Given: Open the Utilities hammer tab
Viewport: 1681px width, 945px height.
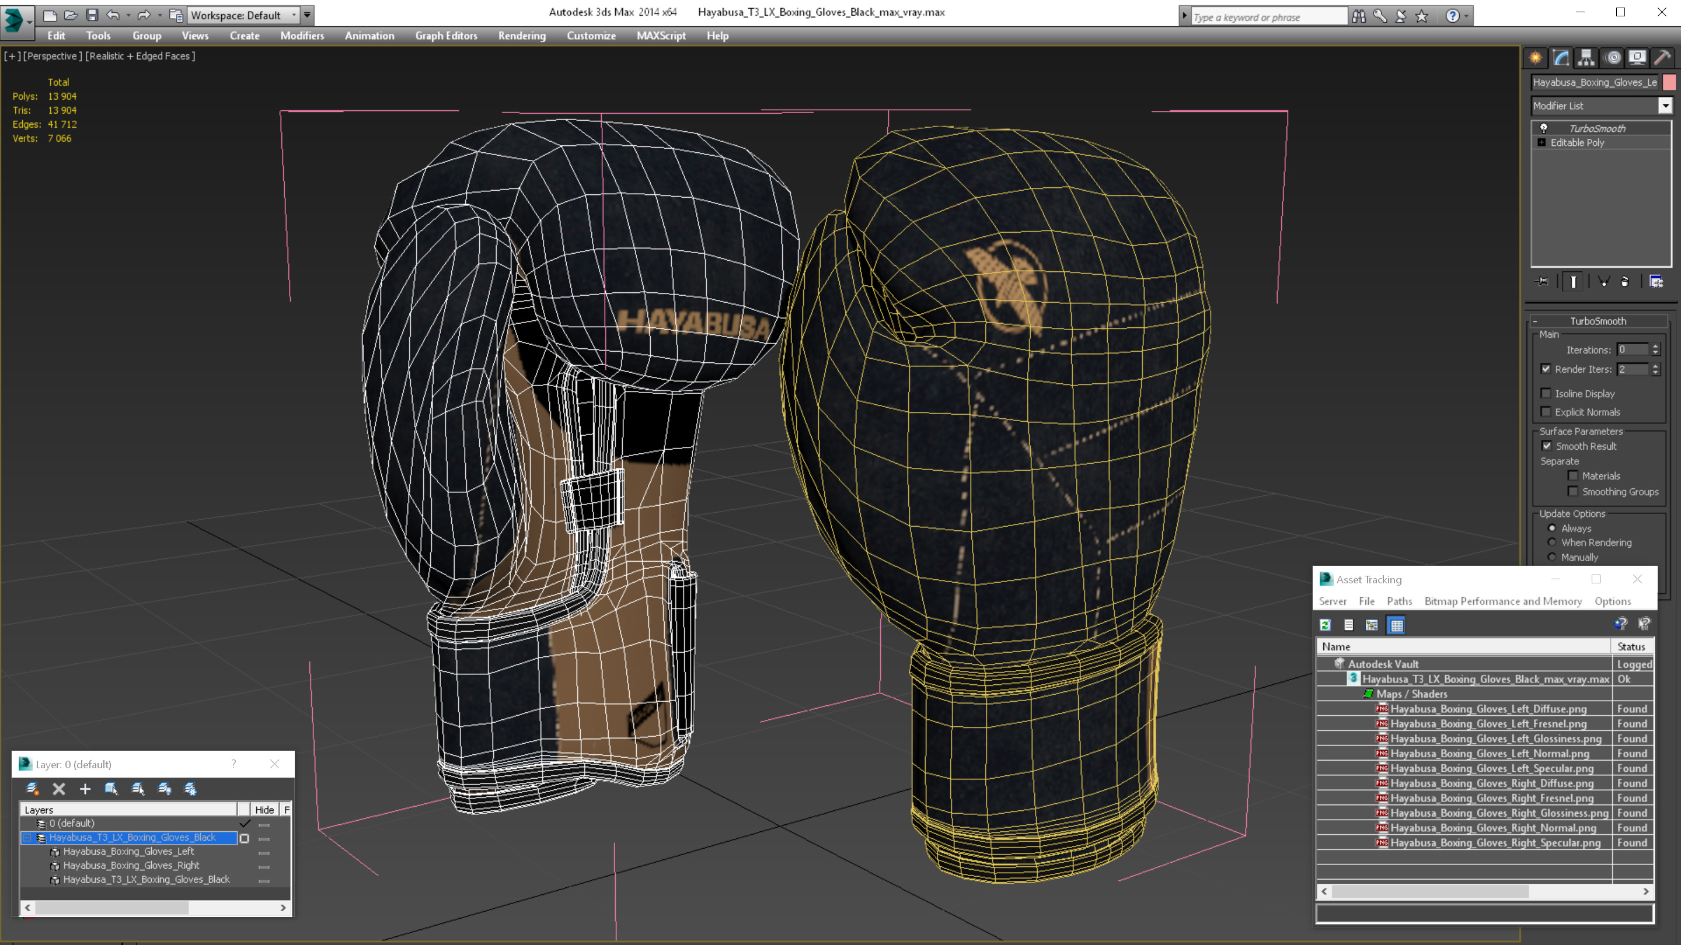Looking at the screenshot, I should tap(1663, 58).
